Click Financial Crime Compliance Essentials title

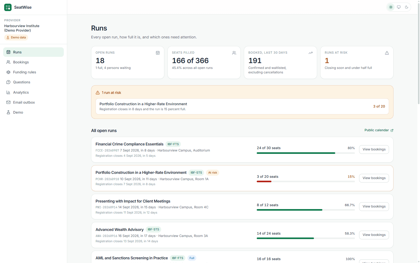(129, 144)
